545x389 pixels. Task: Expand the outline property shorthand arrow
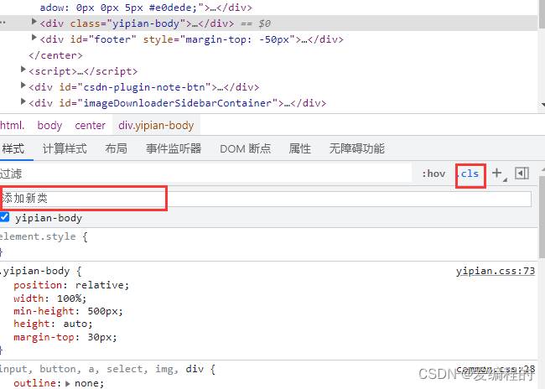point(67,383)
